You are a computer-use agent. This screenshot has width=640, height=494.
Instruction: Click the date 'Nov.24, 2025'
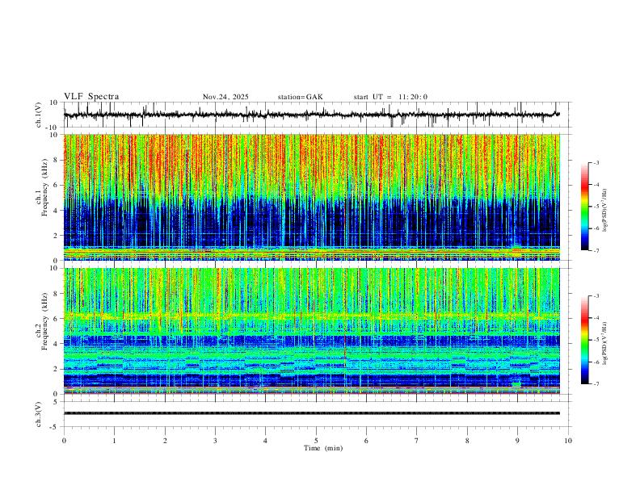point(225,97)
